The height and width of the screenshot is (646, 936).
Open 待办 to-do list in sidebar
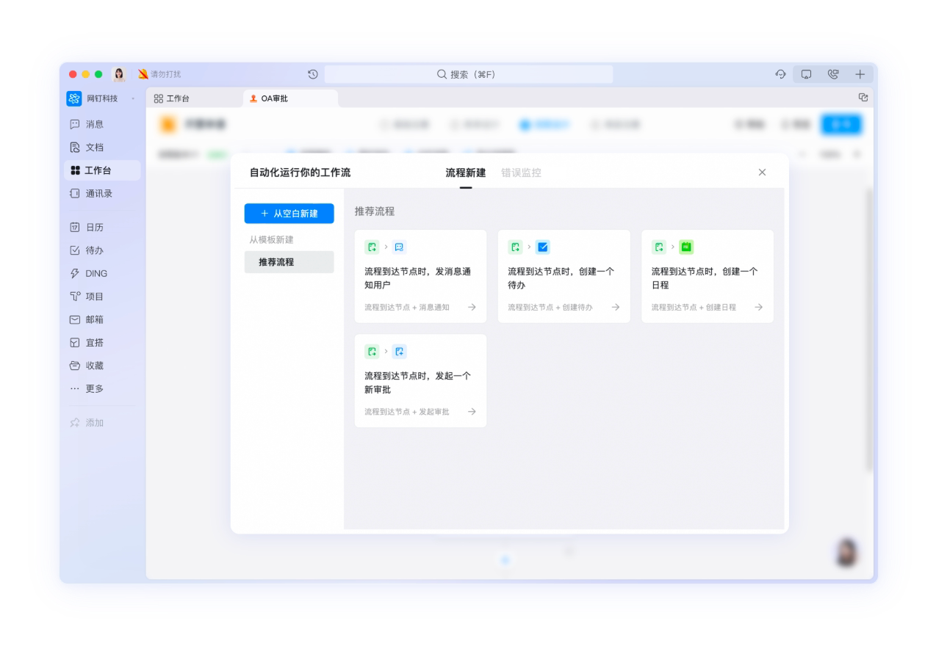[x=94, y=250]
